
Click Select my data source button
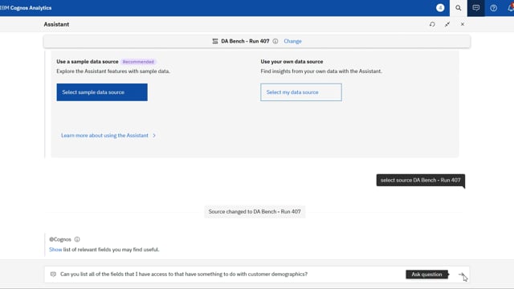[x=301, y=92]
